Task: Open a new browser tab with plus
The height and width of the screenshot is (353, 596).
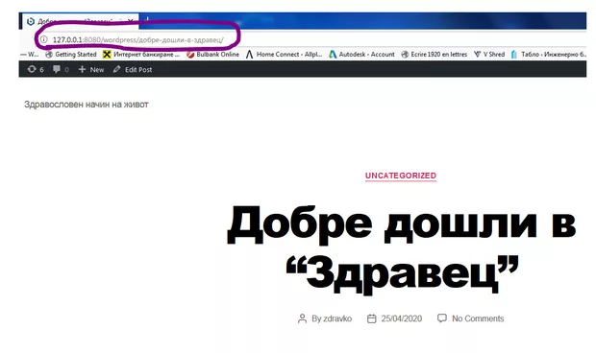Action: (x=147, y=19)
